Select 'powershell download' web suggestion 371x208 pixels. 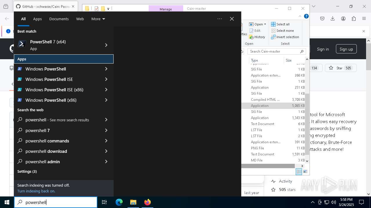57,151
